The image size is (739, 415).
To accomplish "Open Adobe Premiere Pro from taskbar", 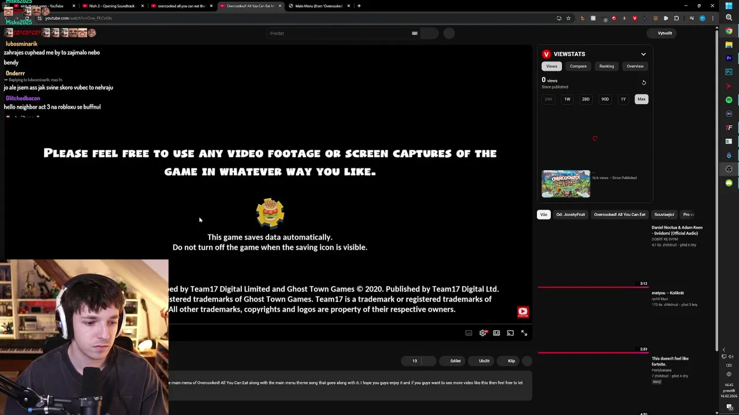I will click(x=729, y=58).
